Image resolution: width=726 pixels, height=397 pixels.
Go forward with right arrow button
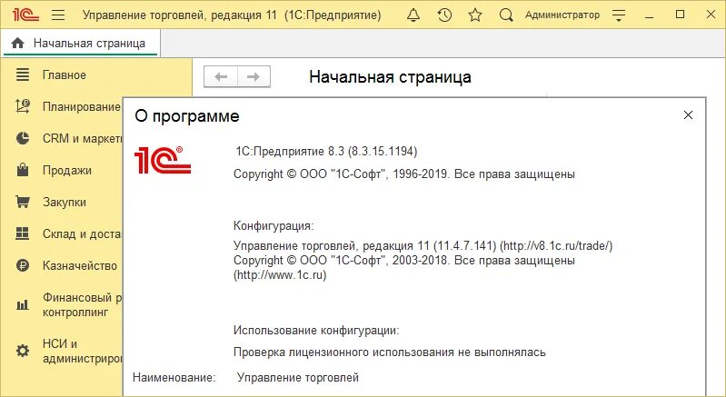pos(254,77)
